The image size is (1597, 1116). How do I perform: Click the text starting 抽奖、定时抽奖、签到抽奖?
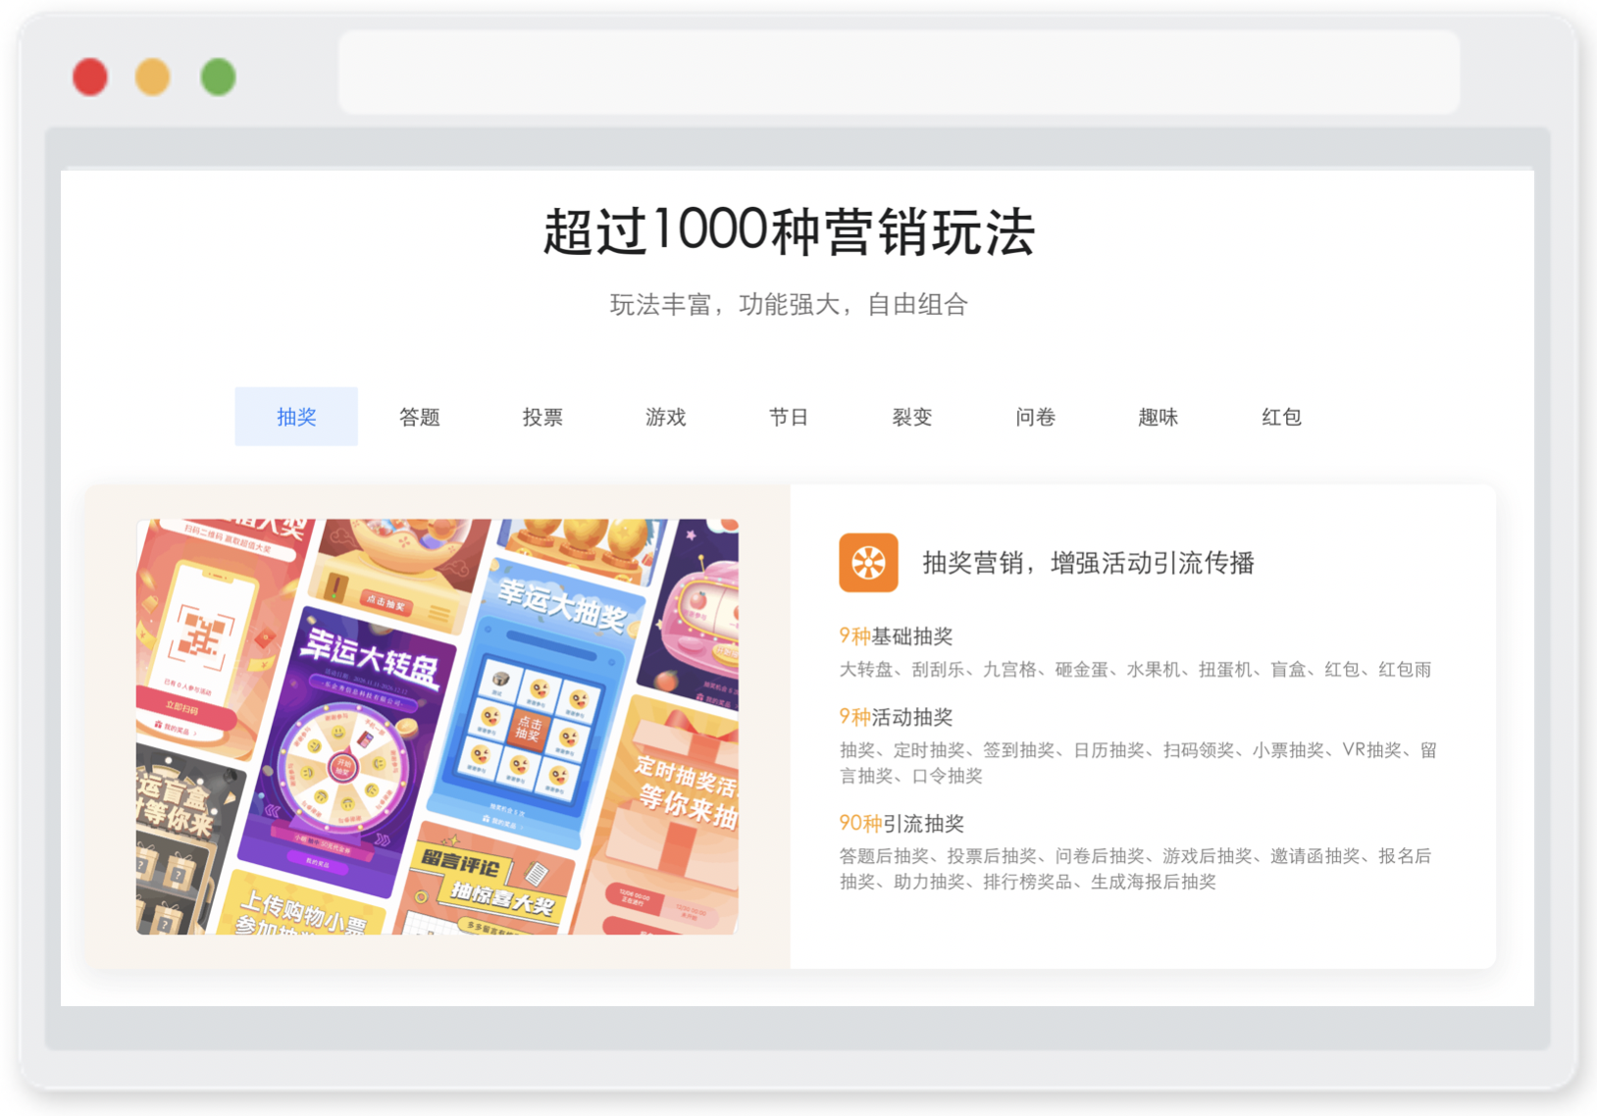(x=1138, y=763)
